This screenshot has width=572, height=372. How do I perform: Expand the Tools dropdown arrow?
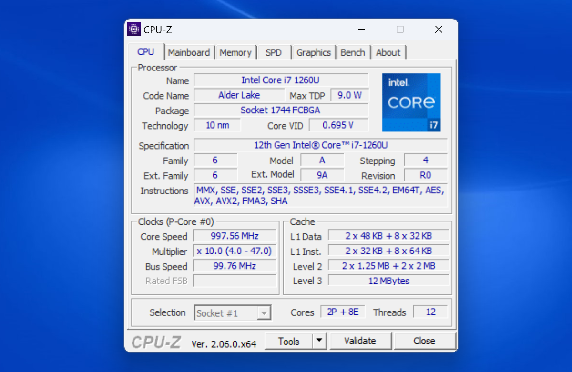(319, 341)
